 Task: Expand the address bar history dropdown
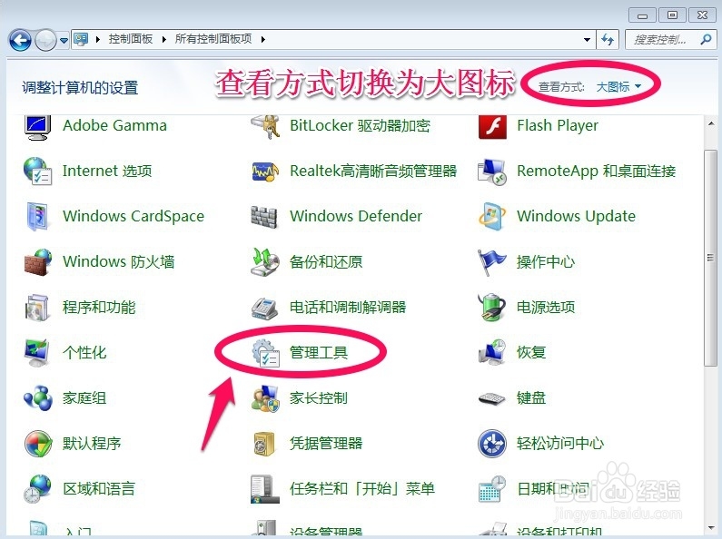click(587, 40)
